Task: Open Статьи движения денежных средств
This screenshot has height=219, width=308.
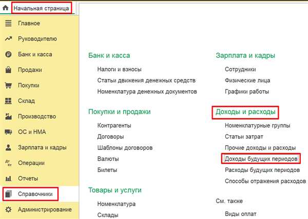Action: point(146,80)
